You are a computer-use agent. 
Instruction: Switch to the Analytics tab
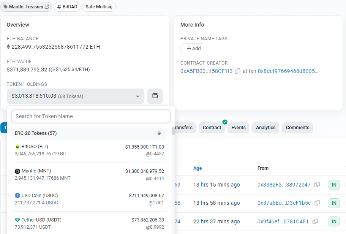pyautogui.click(x=265, y=128)
